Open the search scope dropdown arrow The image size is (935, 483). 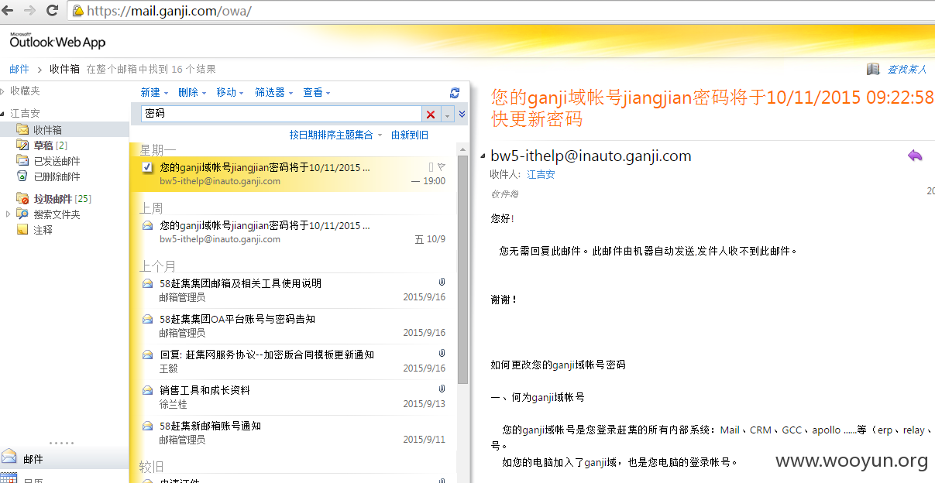click(x=447, y=115)
